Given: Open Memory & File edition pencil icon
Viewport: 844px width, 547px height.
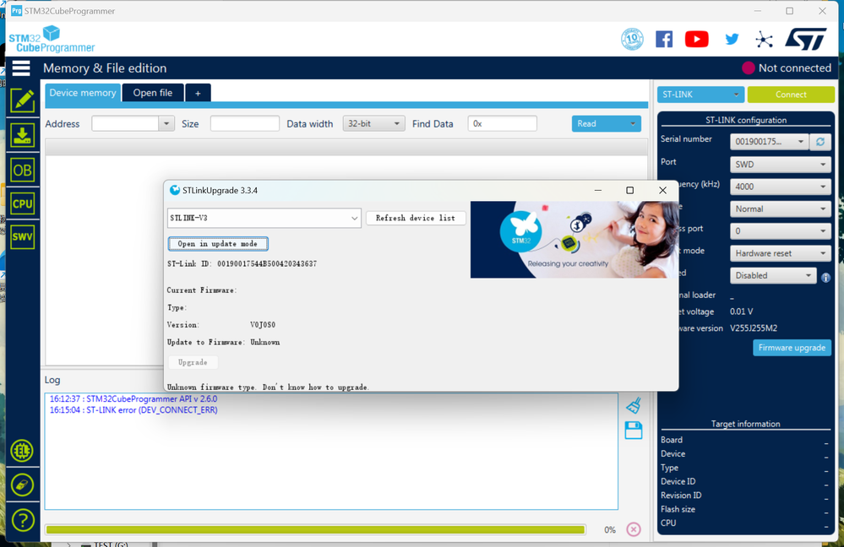Looking at the screenshot, I should (22, 100).
